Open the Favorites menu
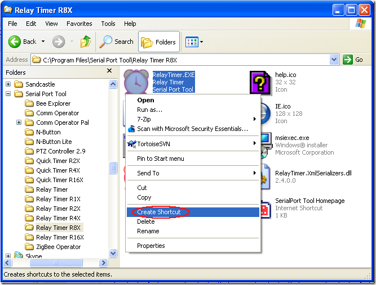The width and height of the screenshot is (376, 285). coord(79,24)
